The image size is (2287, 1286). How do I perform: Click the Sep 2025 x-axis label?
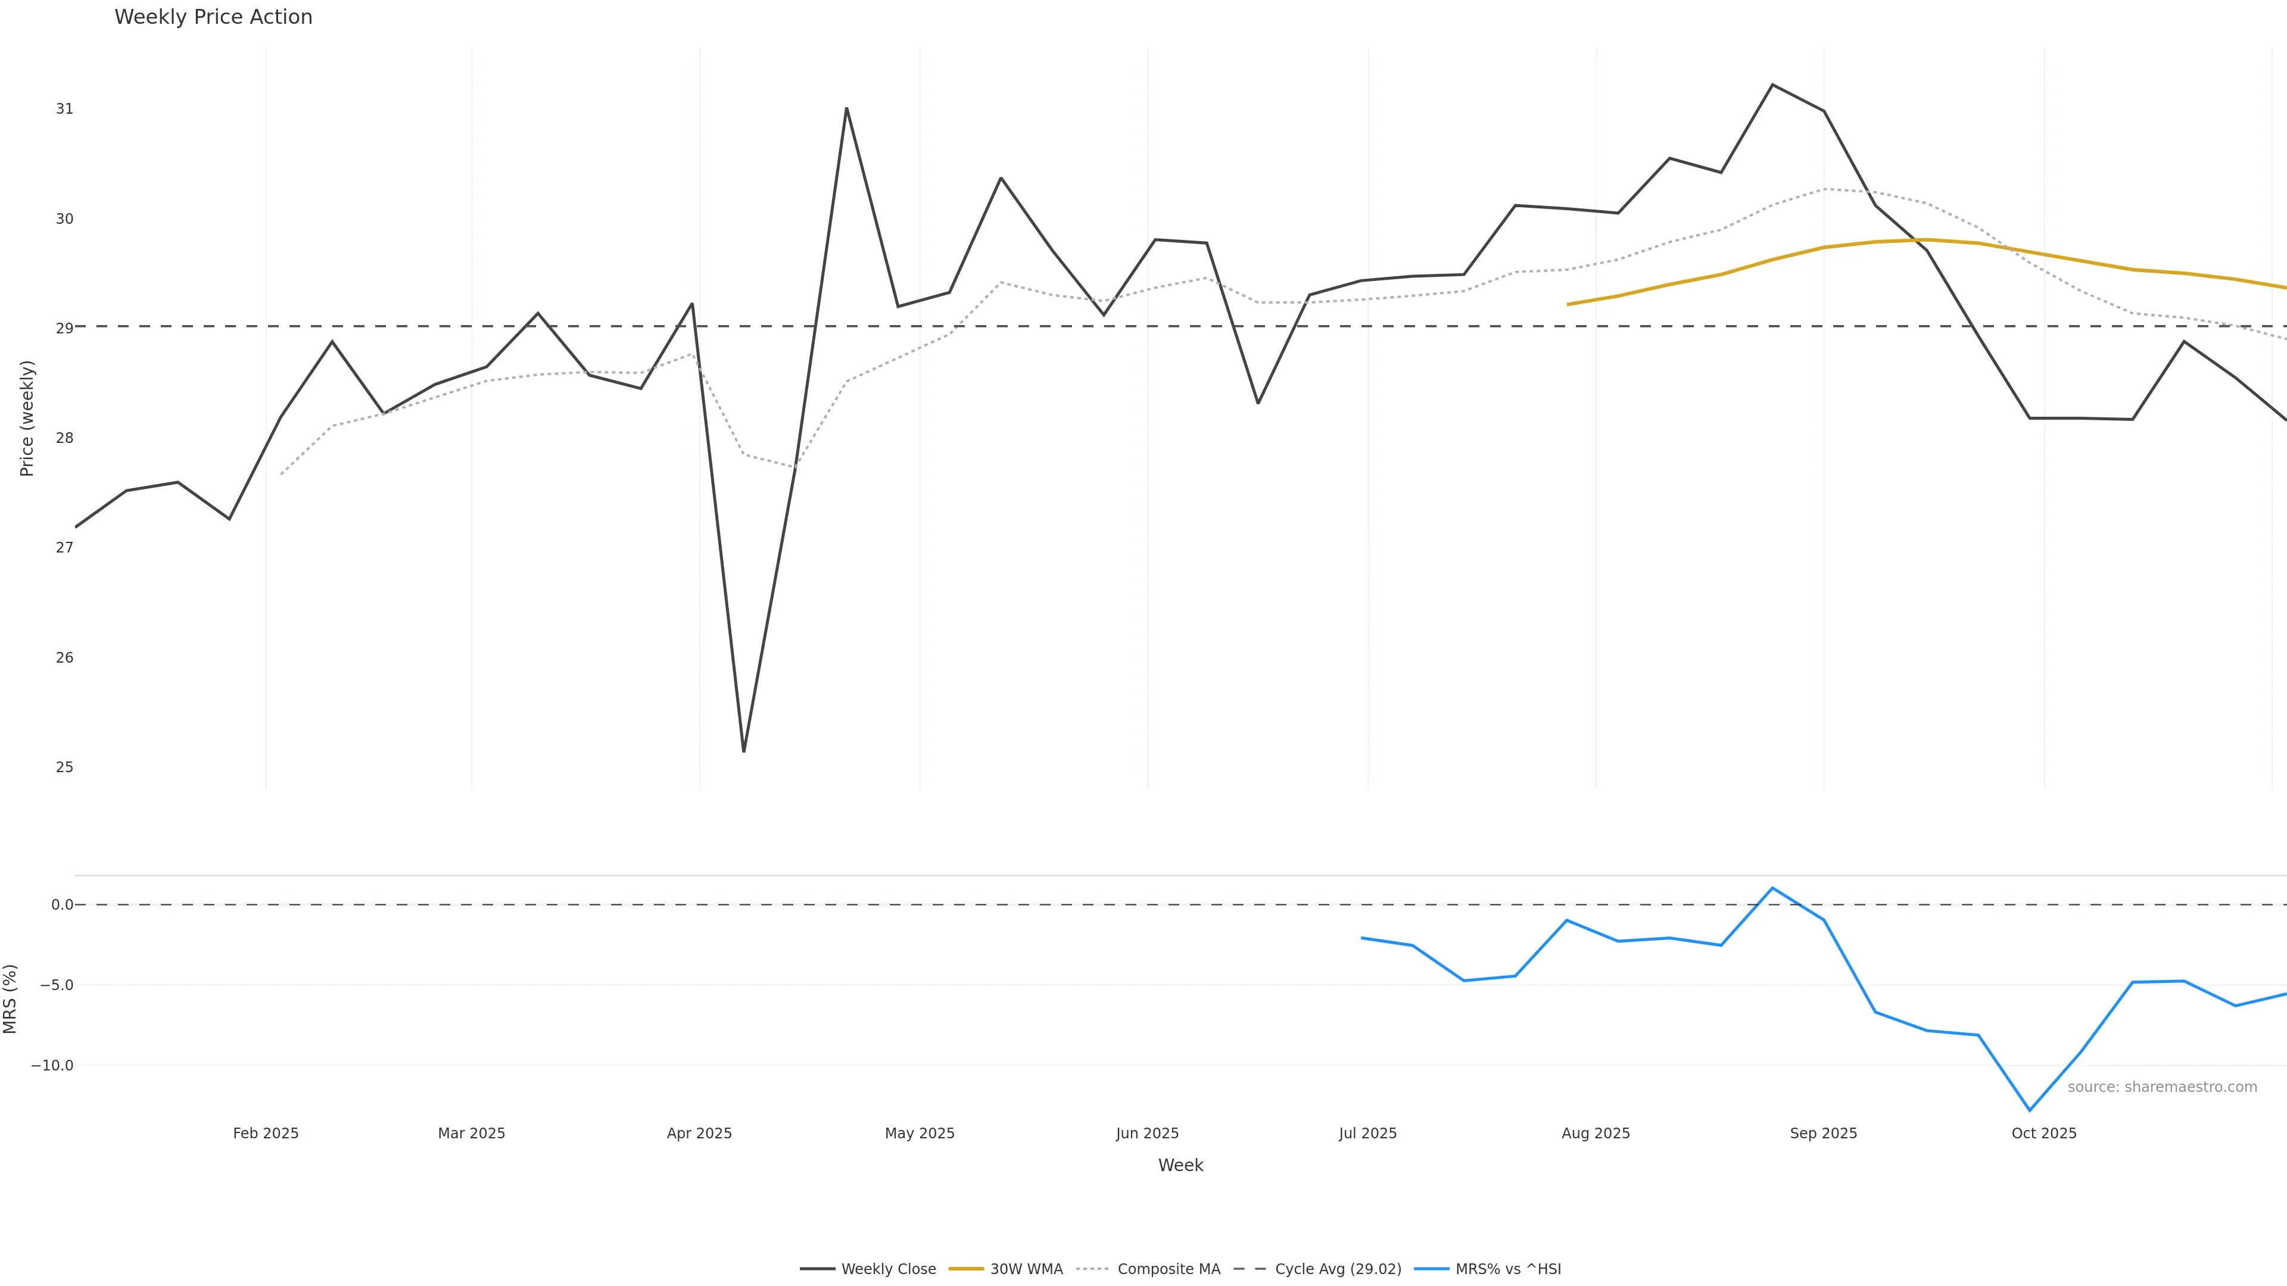pyautogui.click(x=1824, y=1134)
